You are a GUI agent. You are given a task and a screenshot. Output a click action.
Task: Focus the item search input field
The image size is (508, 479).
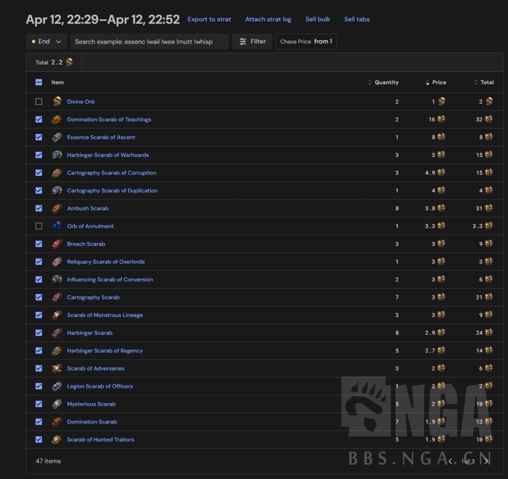coord(149,42)
